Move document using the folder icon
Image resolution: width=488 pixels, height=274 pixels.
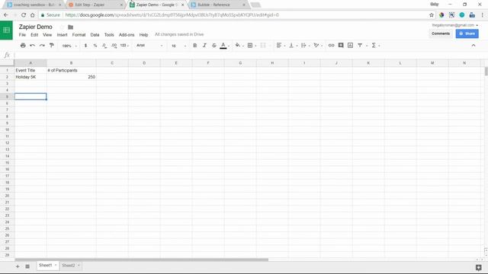point(71,27)
